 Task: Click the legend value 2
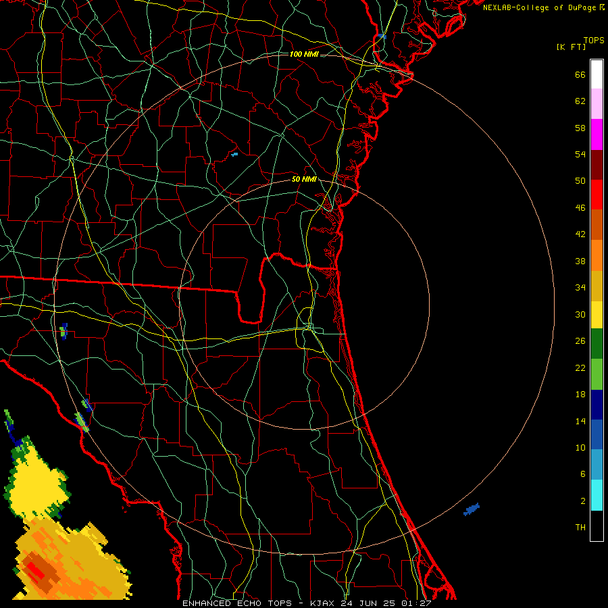[582, 501]
